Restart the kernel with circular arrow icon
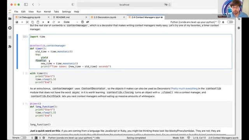The width and height of the screenshot is (249, 140). (54, 22)
